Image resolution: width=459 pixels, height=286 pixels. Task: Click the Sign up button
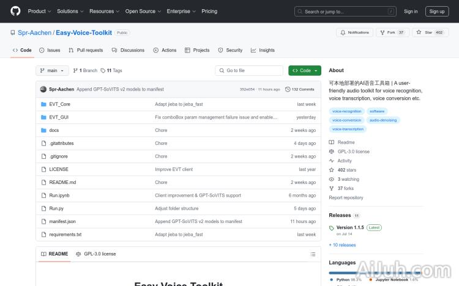coord(437,12)
